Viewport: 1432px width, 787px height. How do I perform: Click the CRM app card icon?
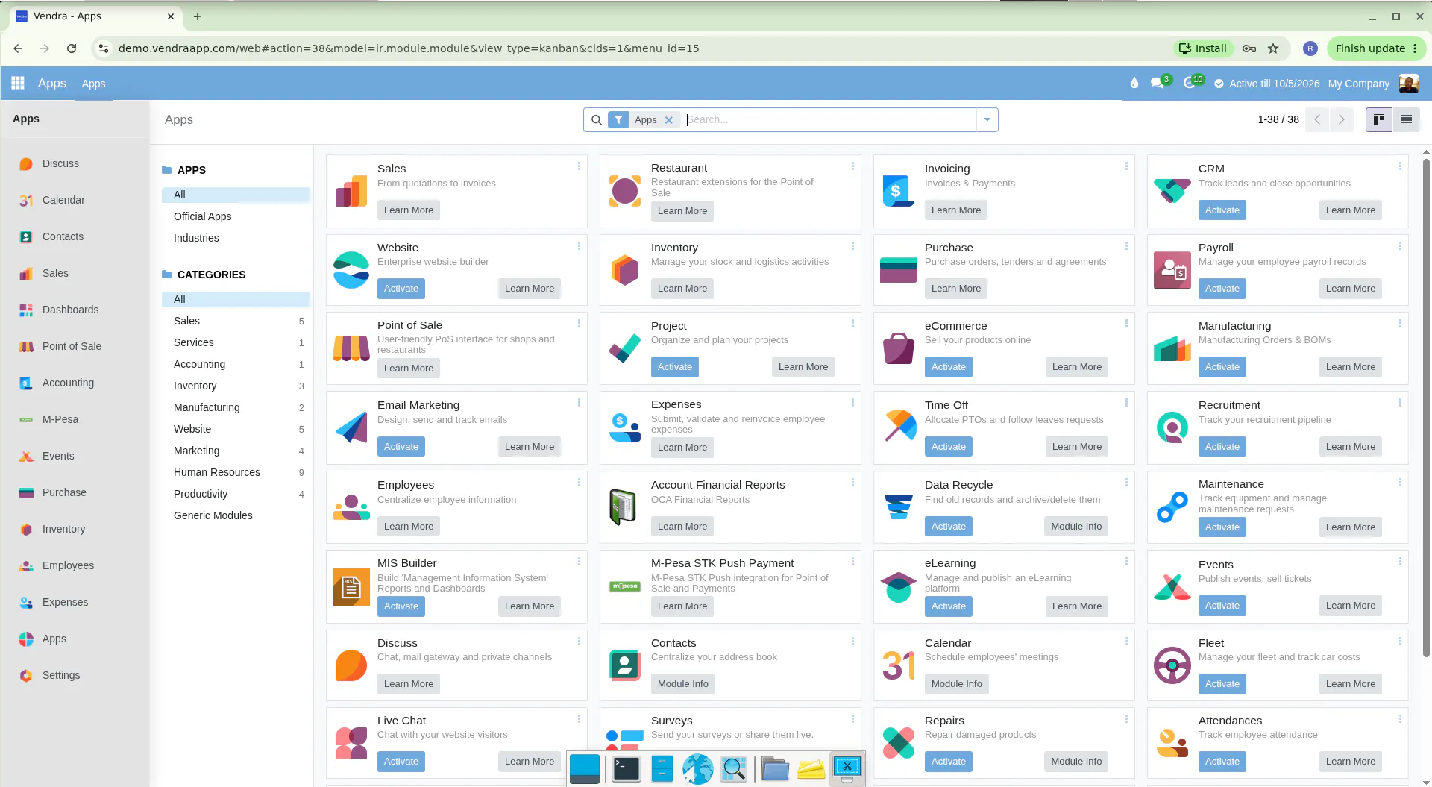[1172, 191]
